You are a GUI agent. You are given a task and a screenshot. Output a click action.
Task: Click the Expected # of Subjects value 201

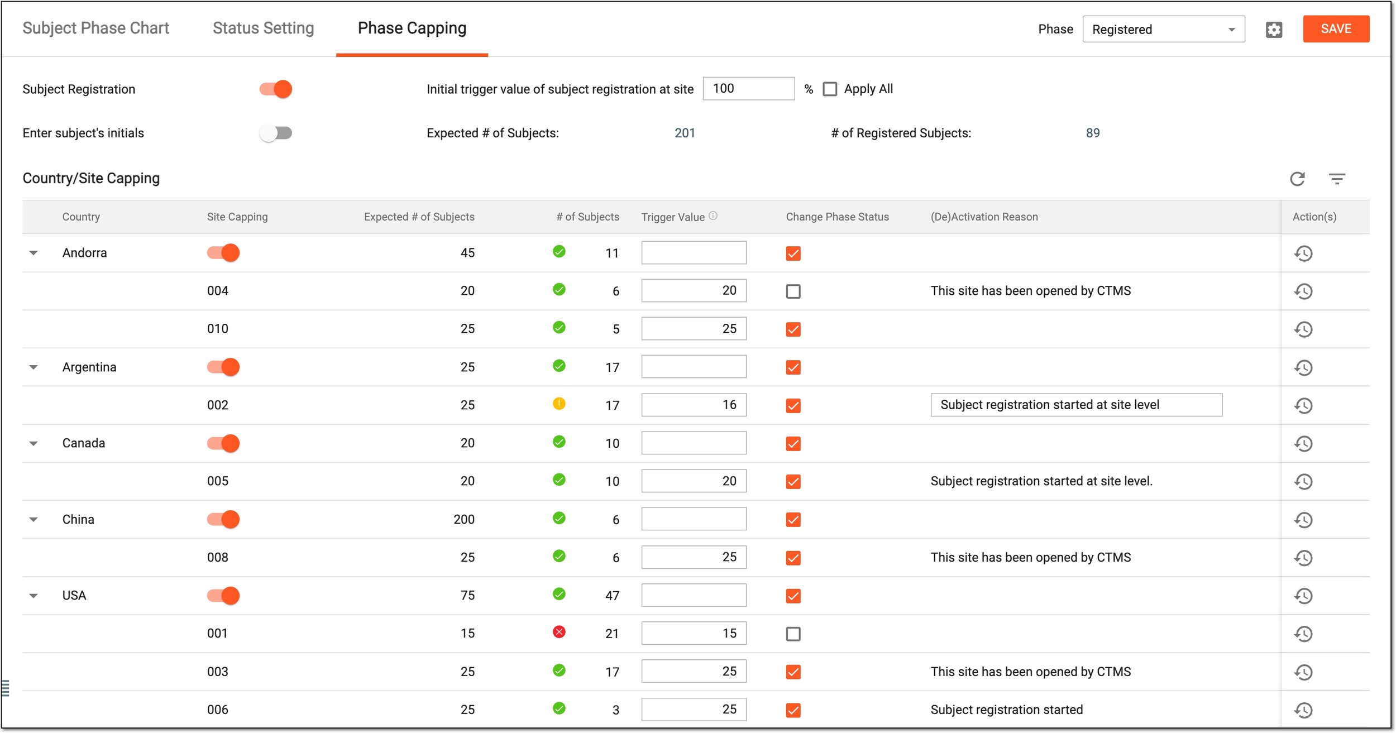[685, 133]
